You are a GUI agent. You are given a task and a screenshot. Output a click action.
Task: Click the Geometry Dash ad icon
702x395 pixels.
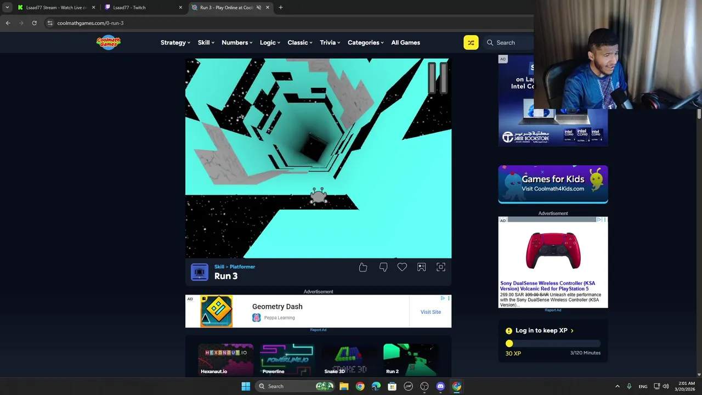tap(216, 311)
